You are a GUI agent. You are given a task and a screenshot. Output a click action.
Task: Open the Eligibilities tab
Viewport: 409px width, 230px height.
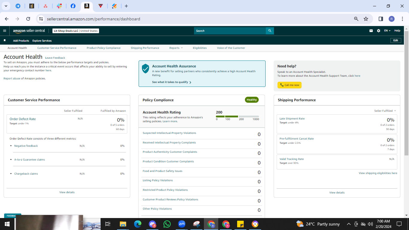pos(200,48)
